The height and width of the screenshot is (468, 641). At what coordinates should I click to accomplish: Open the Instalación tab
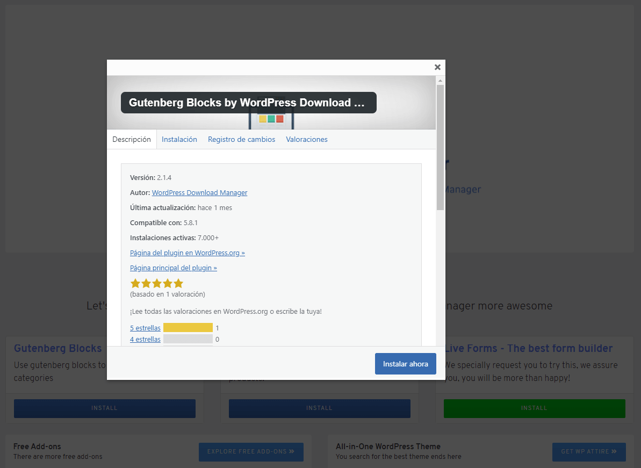[179, 139]
